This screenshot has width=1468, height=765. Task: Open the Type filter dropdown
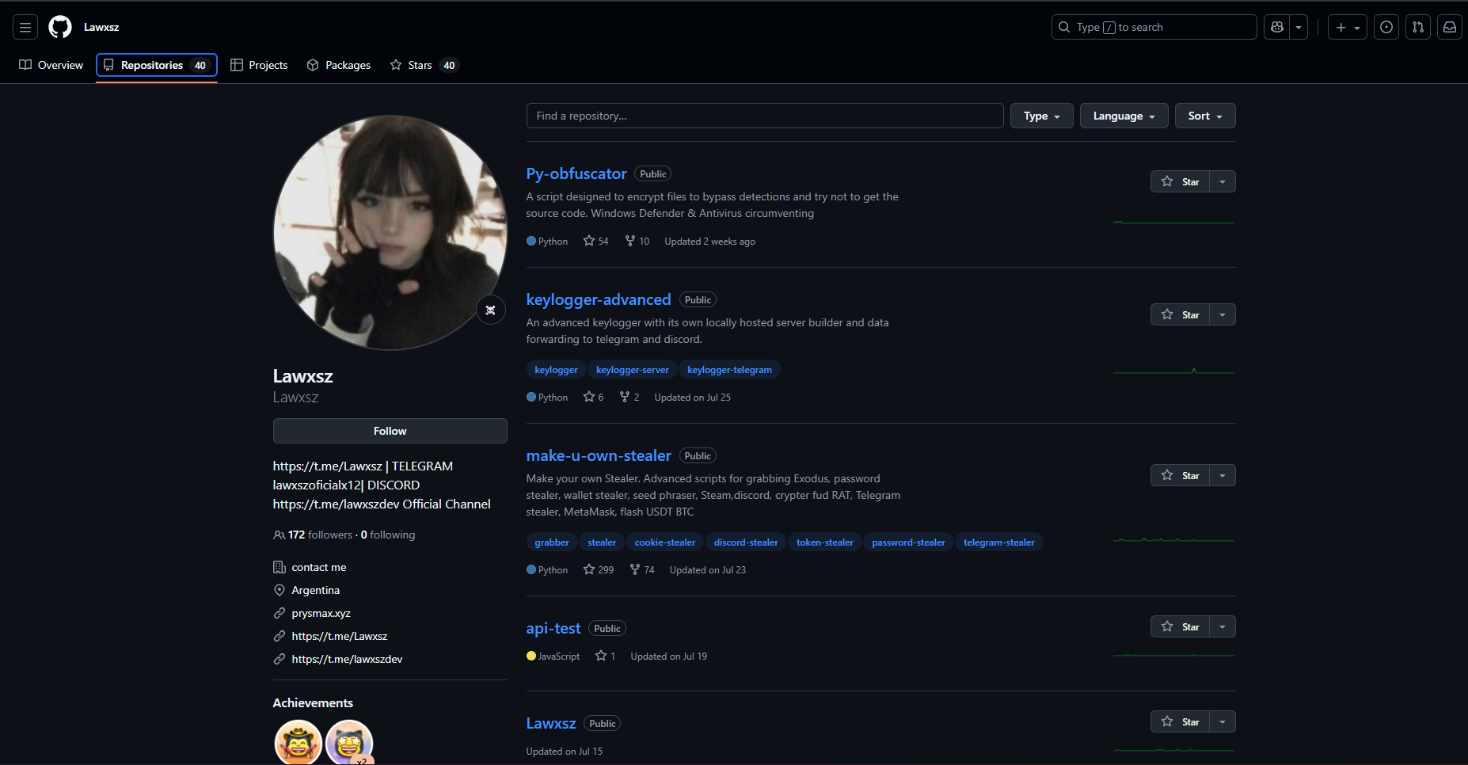pyautogui.click(x=1041, y=116)
